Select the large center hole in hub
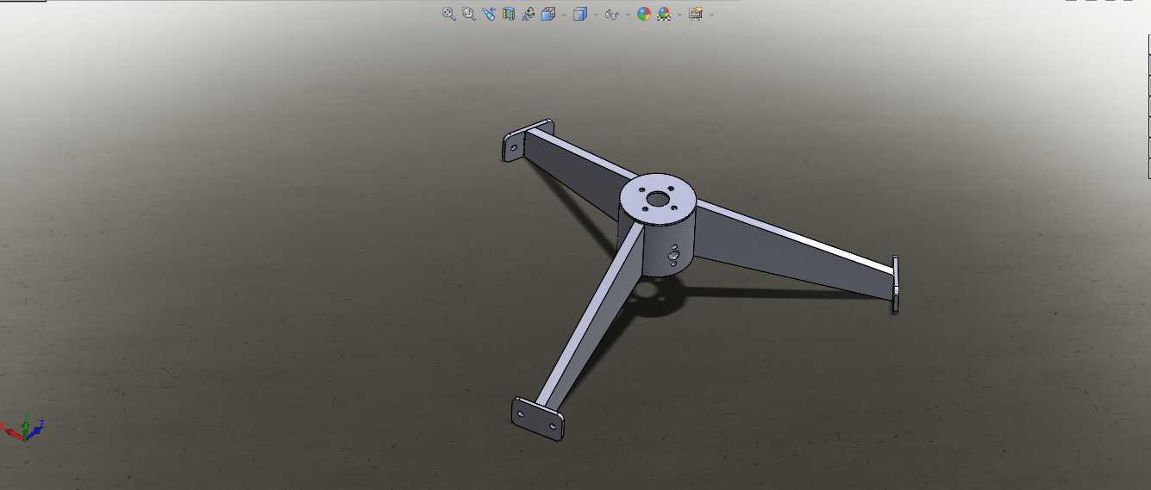The height and width of the screenshot is (490, 1151). [658, 199]
